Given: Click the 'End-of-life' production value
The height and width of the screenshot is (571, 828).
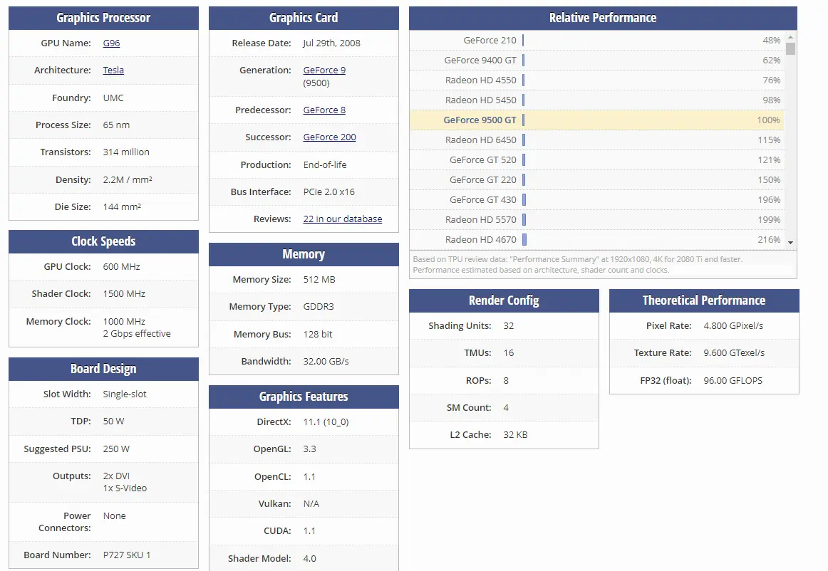Looking at the screenshot, I should click(x=325, y=165).
